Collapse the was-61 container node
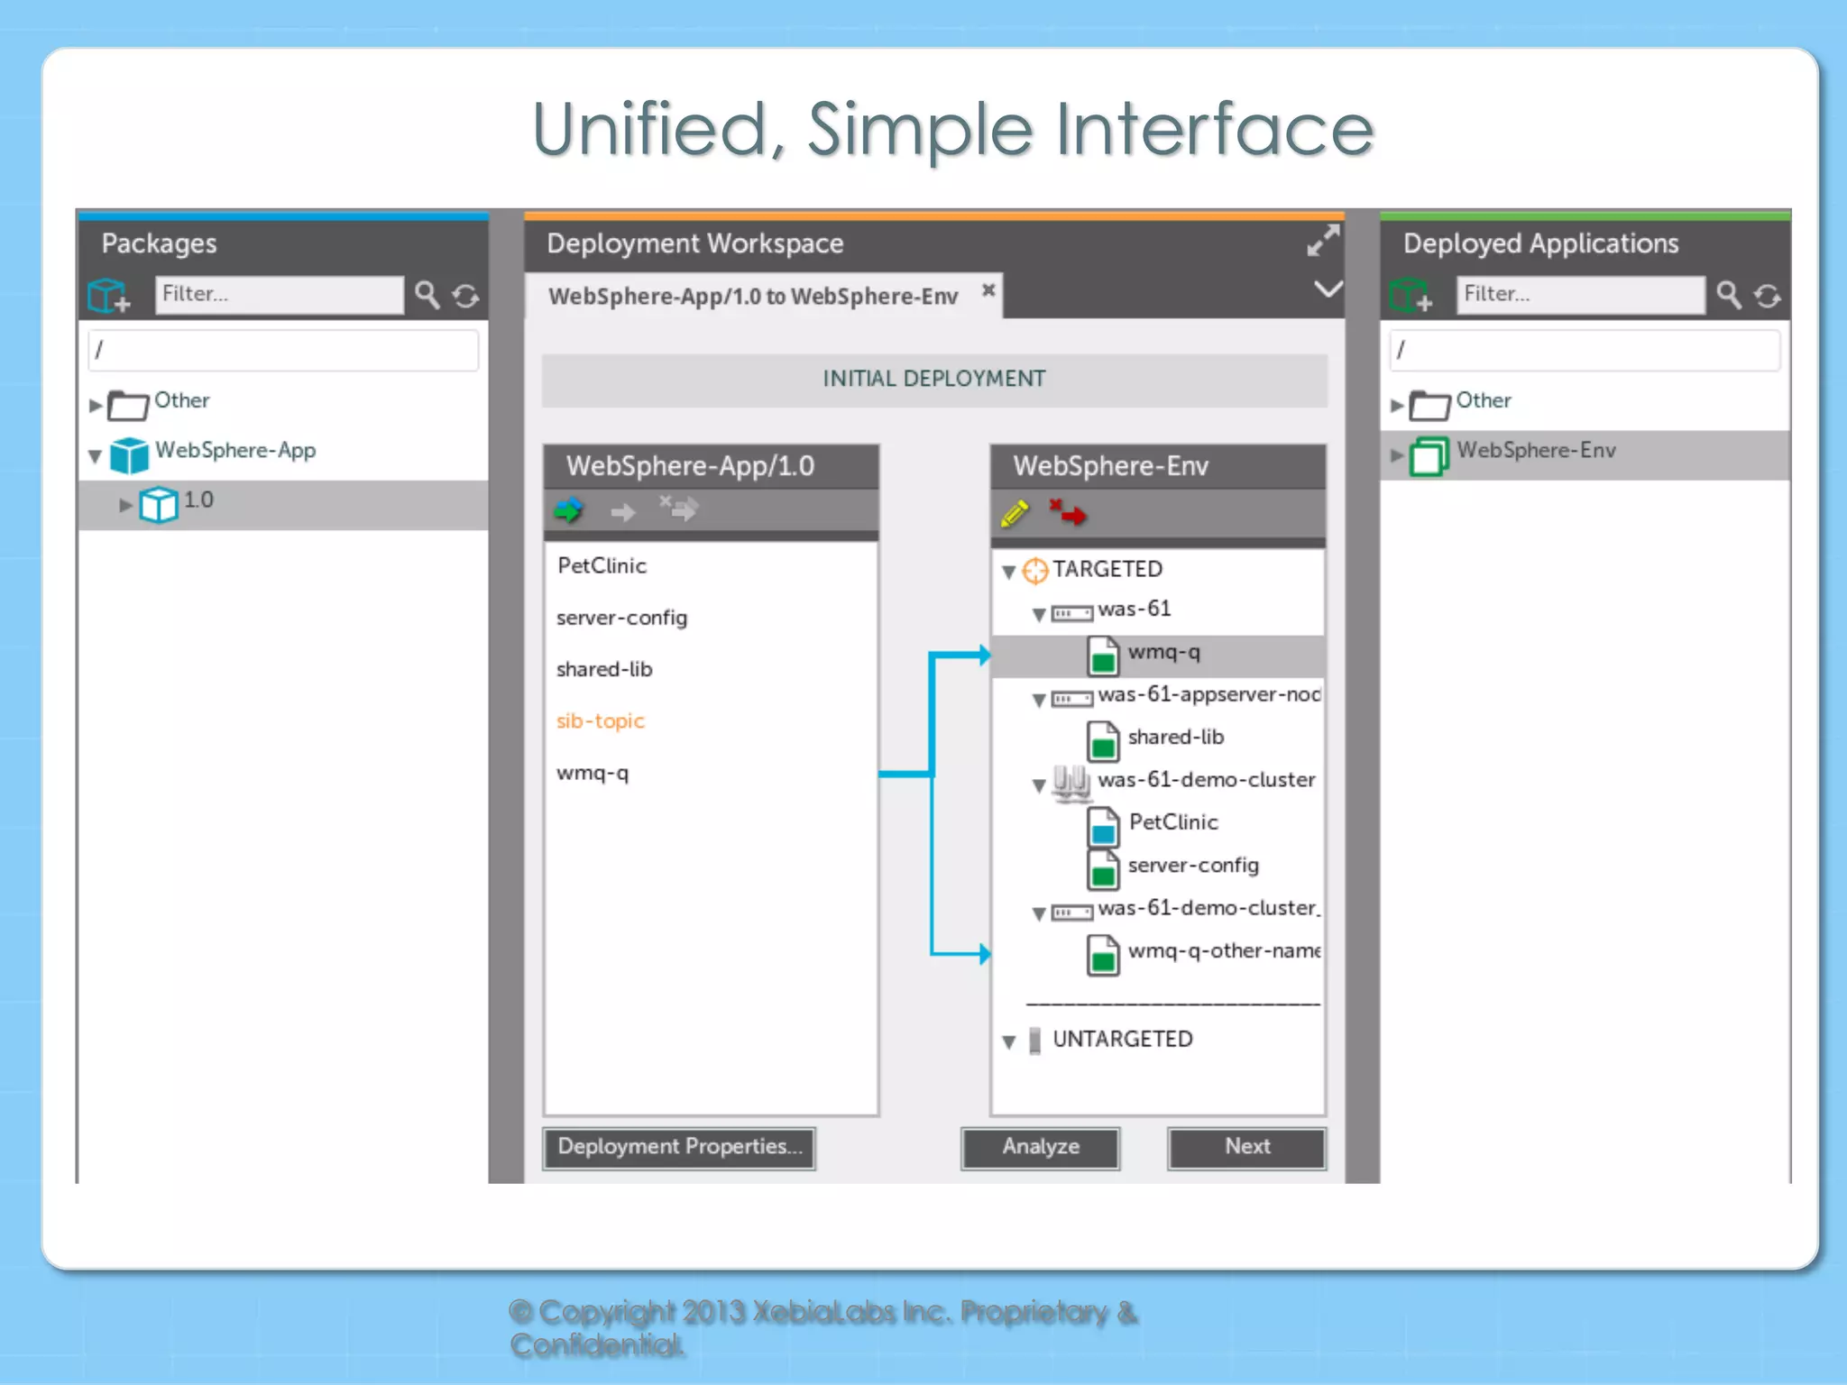The height and width of the screenshot is (1385, 1847). pos(1039,615)
